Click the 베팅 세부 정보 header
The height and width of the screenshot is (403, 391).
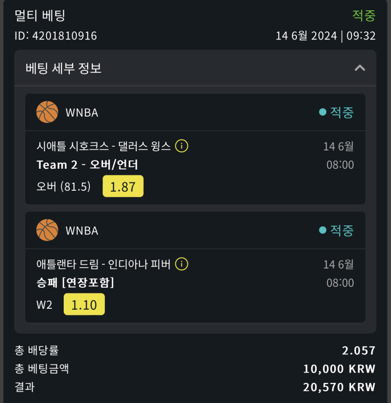(x=64, y=68)
